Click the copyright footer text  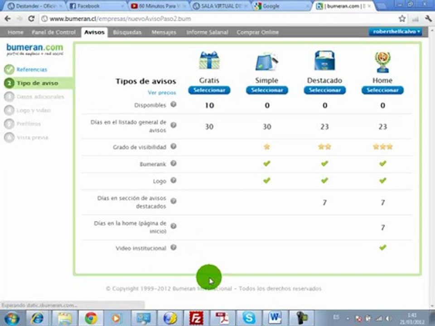(x=213, y=288)
